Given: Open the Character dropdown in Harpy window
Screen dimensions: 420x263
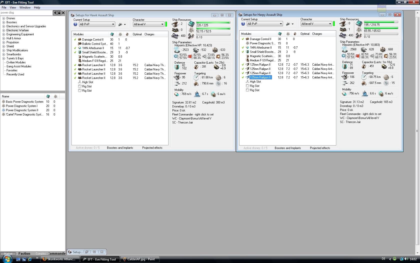Looking at the screenshot, I should point(316,24).
